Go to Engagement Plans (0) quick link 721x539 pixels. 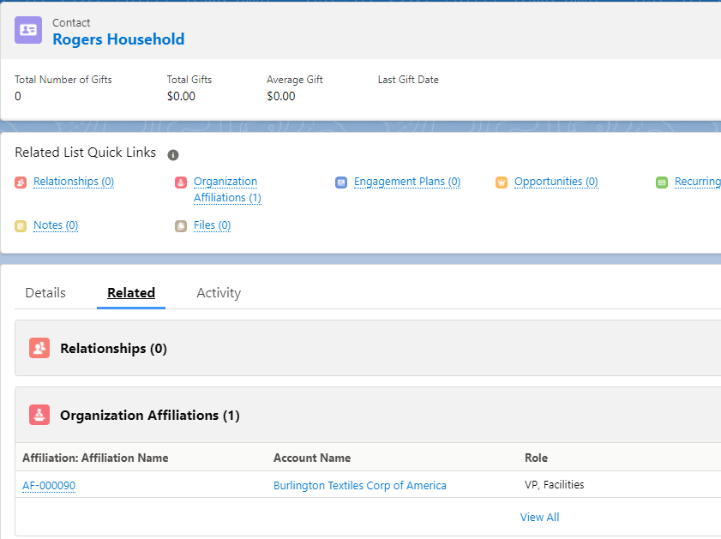point(407,182)
